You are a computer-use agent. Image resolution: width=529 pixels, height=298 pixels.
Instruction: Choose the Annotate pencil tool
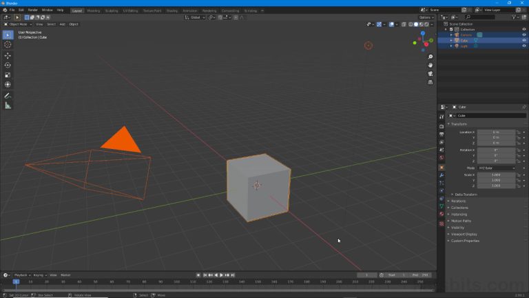pos(8,95)
